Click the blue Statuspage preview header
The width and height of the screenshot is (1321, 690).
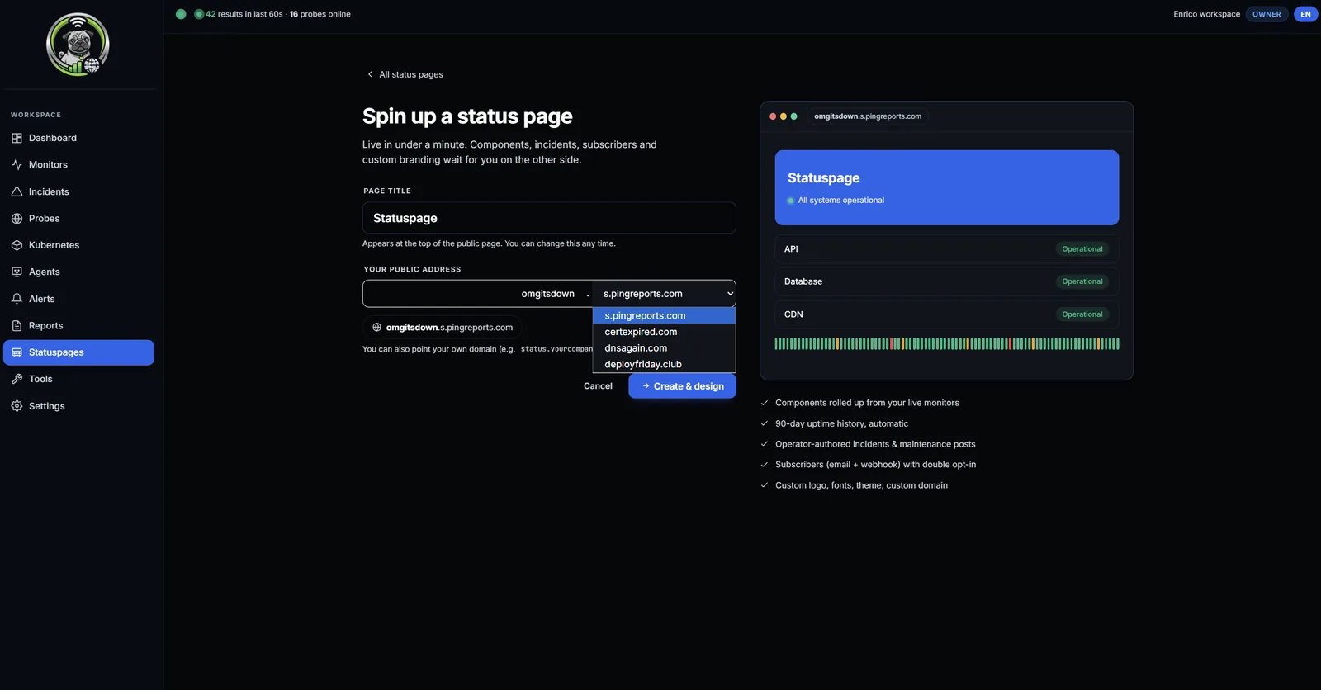pos(947,187)
